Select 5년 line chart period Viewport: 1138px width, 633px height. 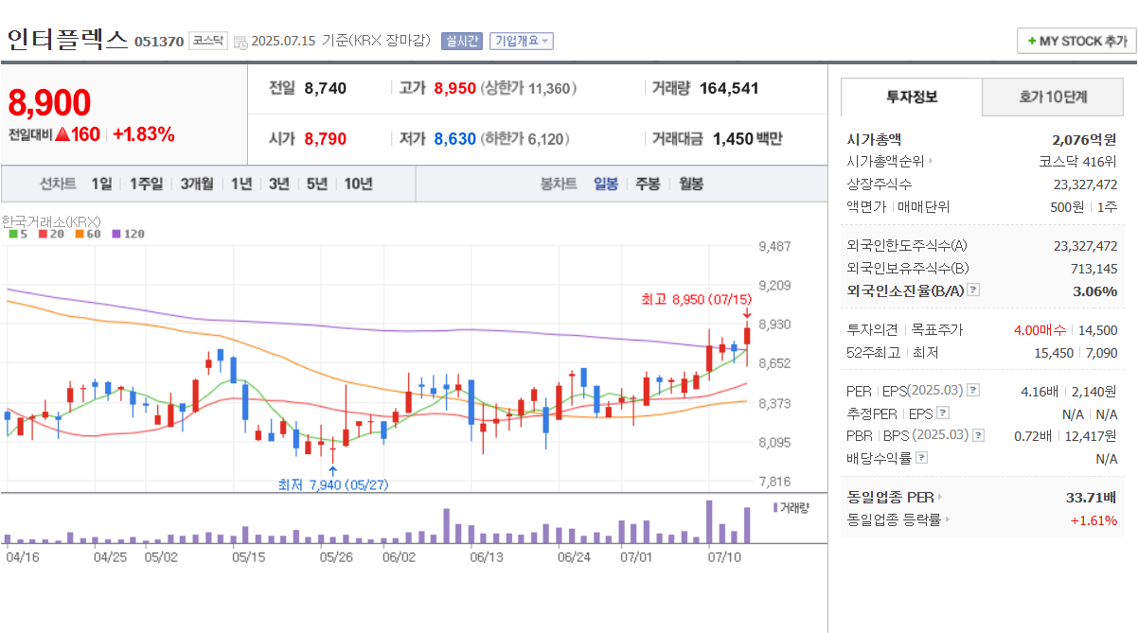316,184
